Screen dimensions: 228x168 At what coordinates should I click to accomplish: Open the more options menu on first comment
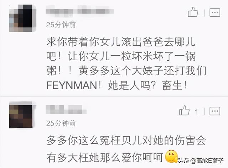pos(215,12)
